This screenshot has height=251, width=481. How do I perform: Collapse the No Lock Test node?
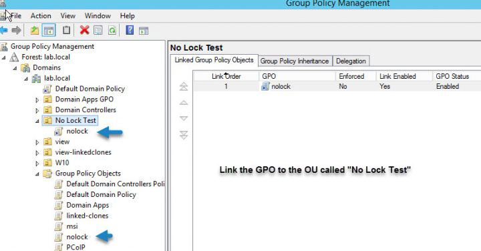[37, 121]
